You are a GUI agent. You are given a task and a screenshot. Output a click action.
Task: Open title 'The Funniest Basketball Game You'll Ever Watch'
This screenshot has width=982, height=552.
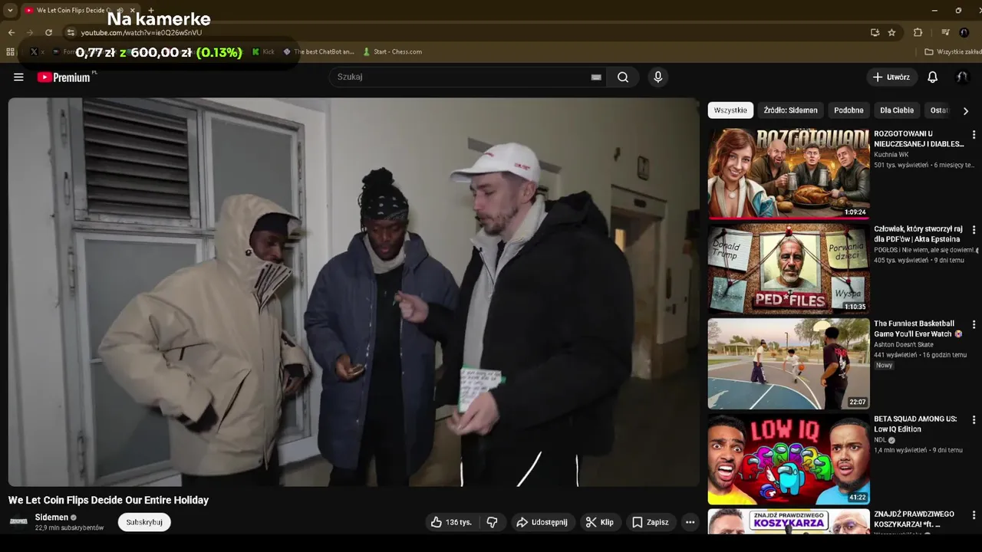pyautogui.click(x=918, y=329)
